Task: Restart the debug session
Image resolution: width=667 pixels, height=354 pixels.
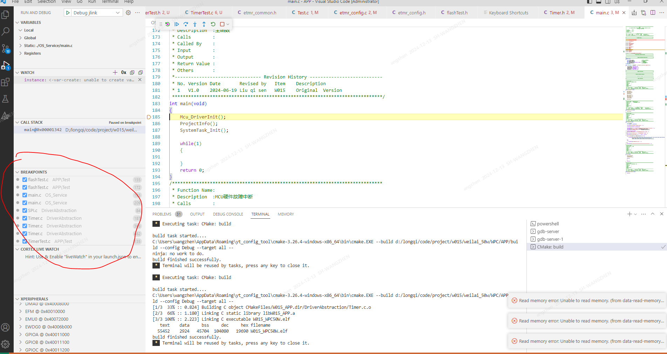Action: [x=213, y=24]
